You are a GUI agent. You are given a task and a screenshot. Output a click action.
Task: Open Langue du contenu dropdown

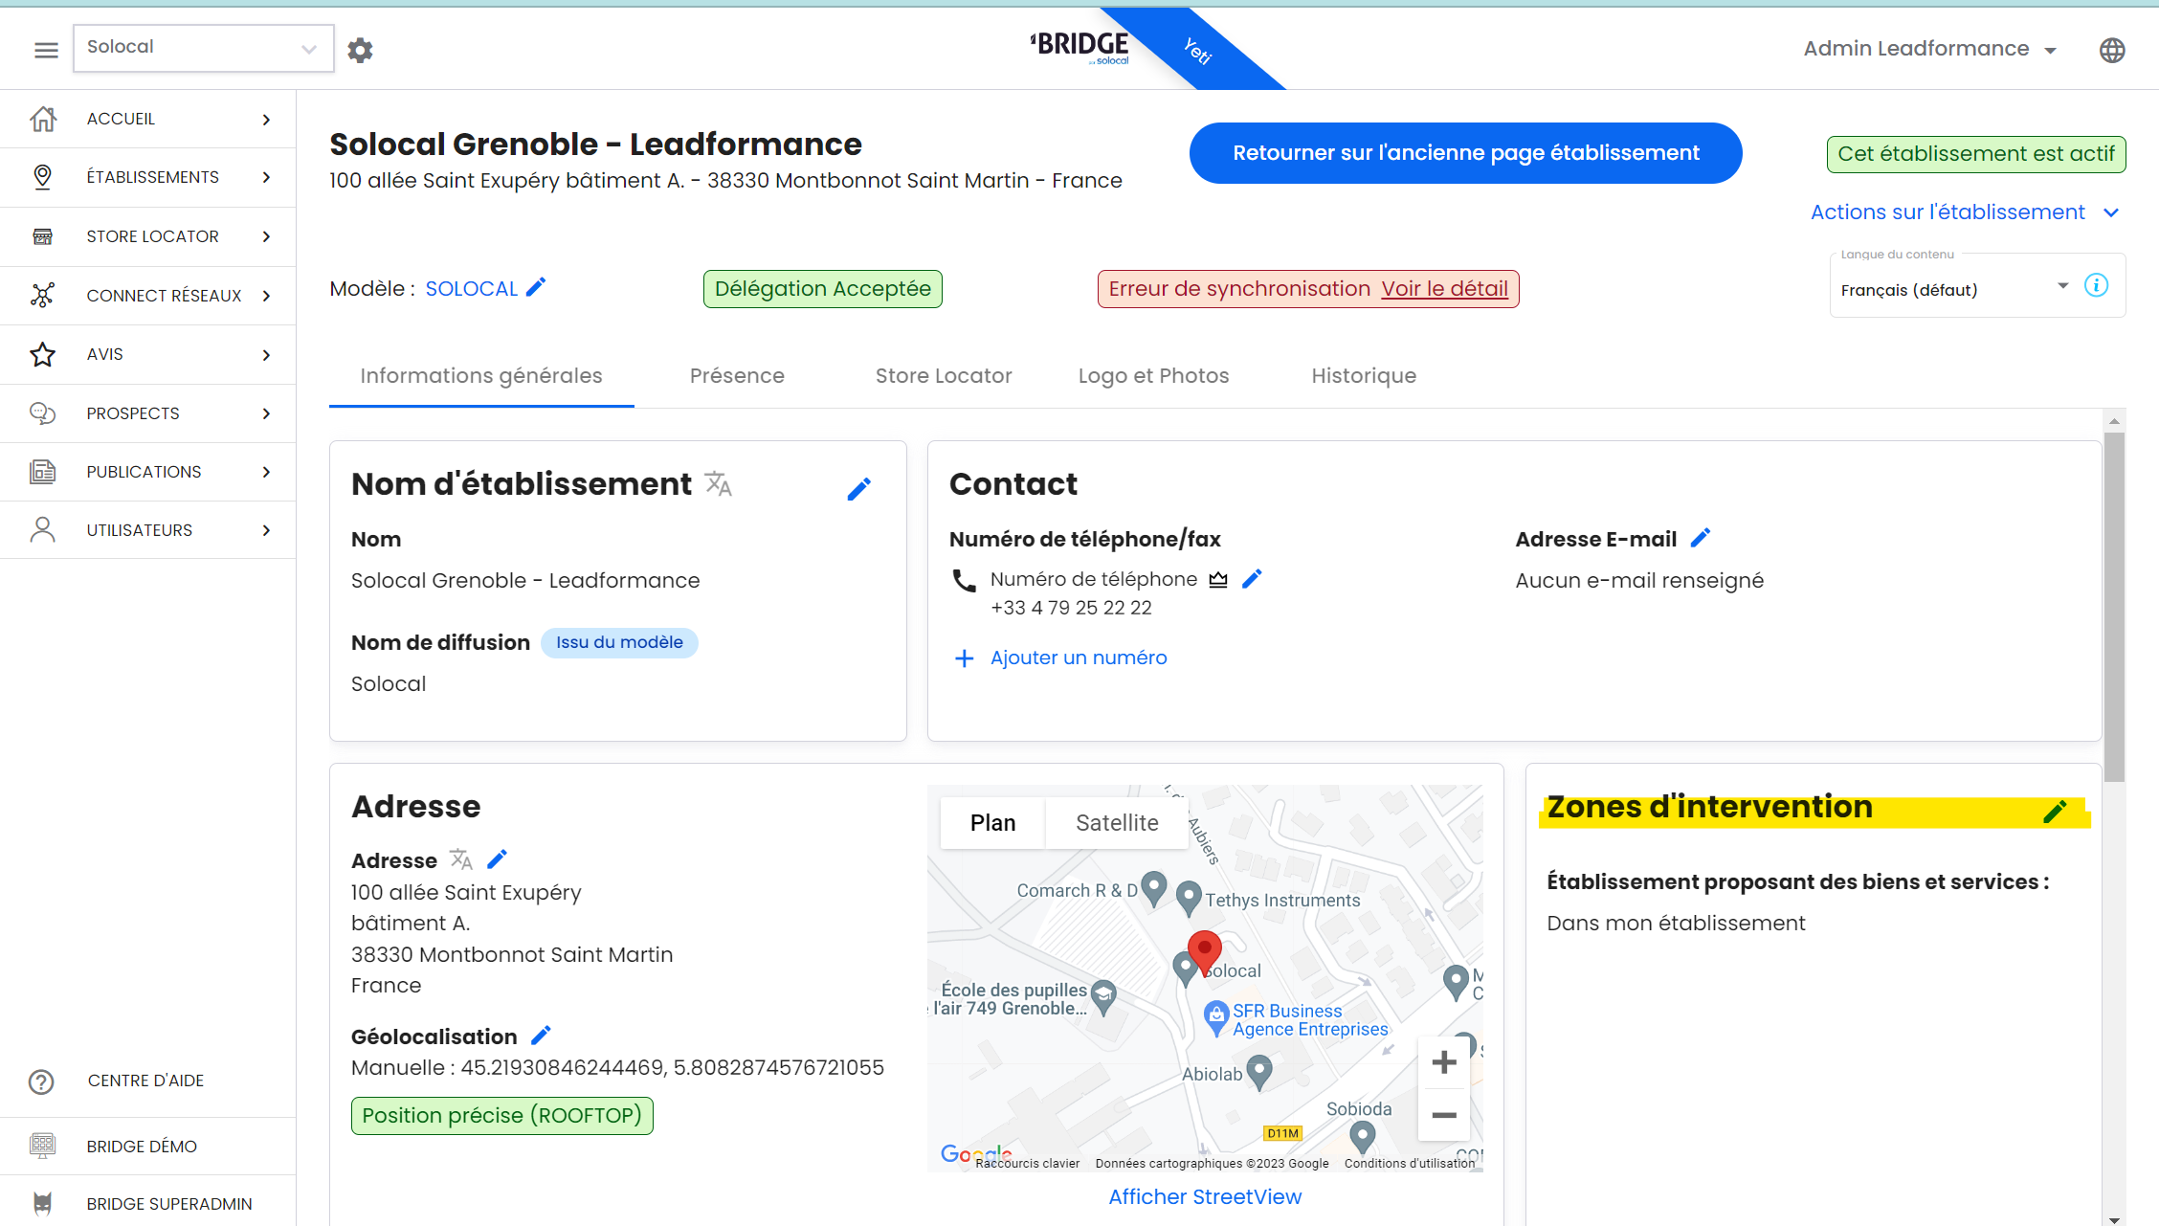click(x=1955, y=290)
